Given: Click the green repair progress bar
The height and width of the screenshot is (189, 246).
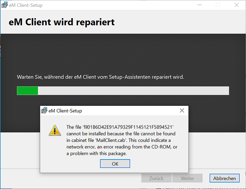Looking at the screenshot, I should point(123,91).
